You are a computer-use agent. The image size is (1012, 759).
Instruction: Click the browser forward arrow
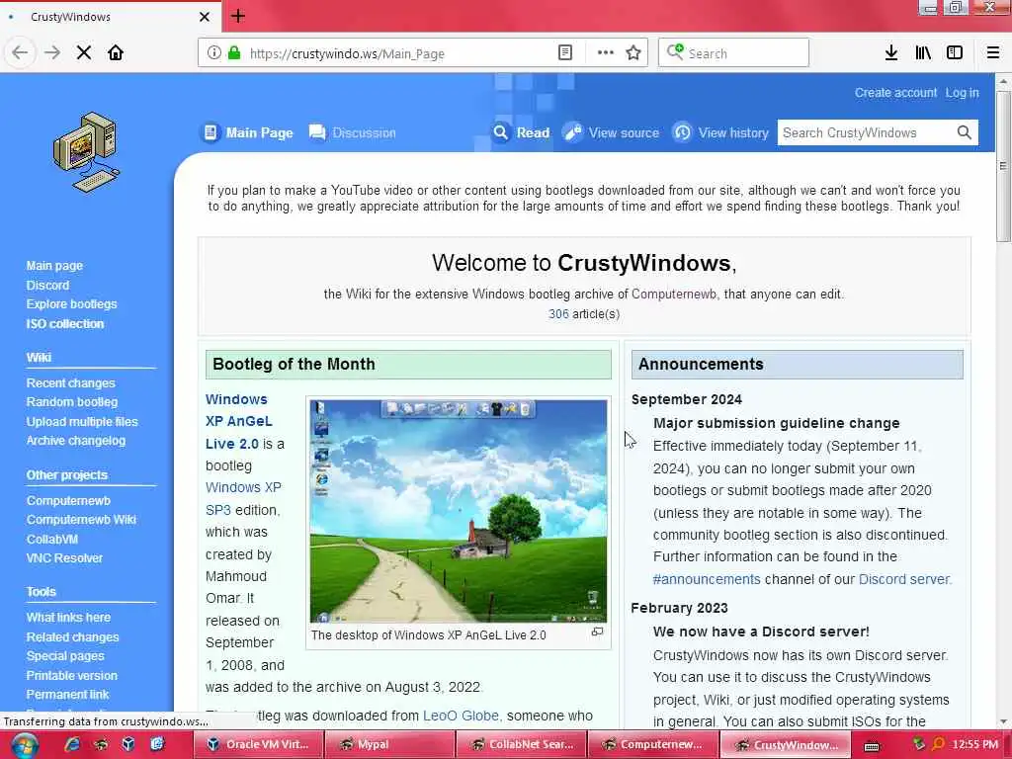(52, 53)
